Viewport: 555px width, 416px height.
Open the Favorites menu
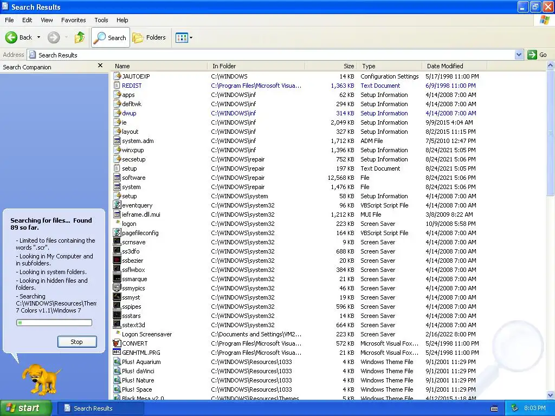tap(73, 20)
